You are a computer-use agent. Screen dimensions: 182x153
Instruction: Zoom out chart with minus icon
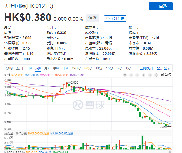[137, 75]
